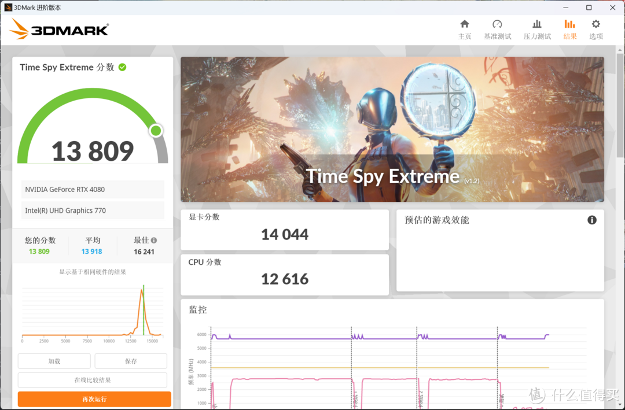
Task: Click the score distribution histogram chart
Action: coord(93,313)
